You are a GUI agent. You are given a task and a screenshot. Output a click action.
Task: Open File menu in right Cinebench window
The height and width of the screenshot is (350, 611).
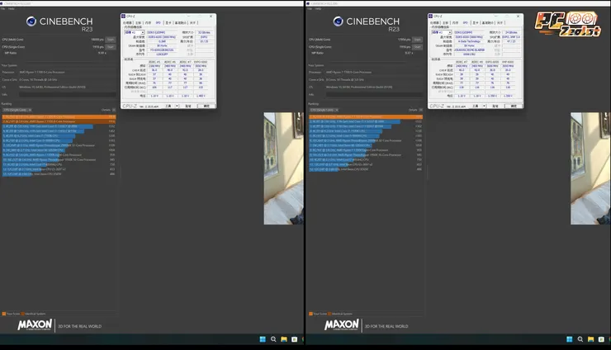tap(310, 8)
